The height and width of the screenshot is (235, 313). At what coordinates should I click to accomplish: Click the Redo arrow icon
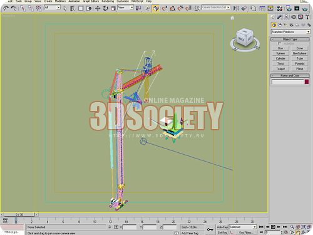[14, 8]
